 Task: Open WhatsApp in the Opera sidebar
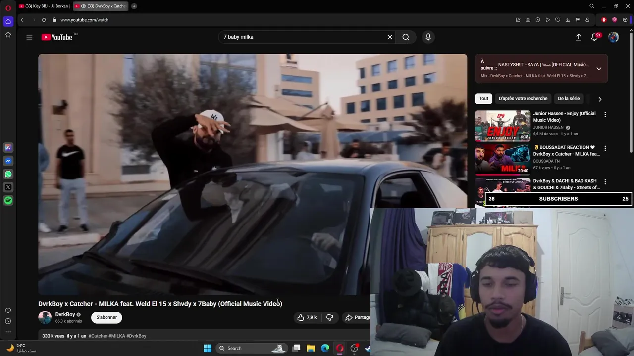pyautogui.click(x=8, y=174)
